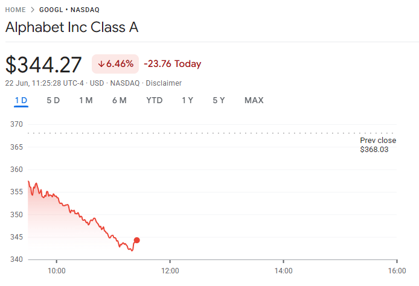Select the 1 Y time range tab

[x=187, y=100]
